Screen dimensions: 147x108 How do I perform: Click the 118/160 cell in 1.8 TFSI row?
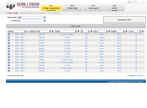tap(41, 38)
